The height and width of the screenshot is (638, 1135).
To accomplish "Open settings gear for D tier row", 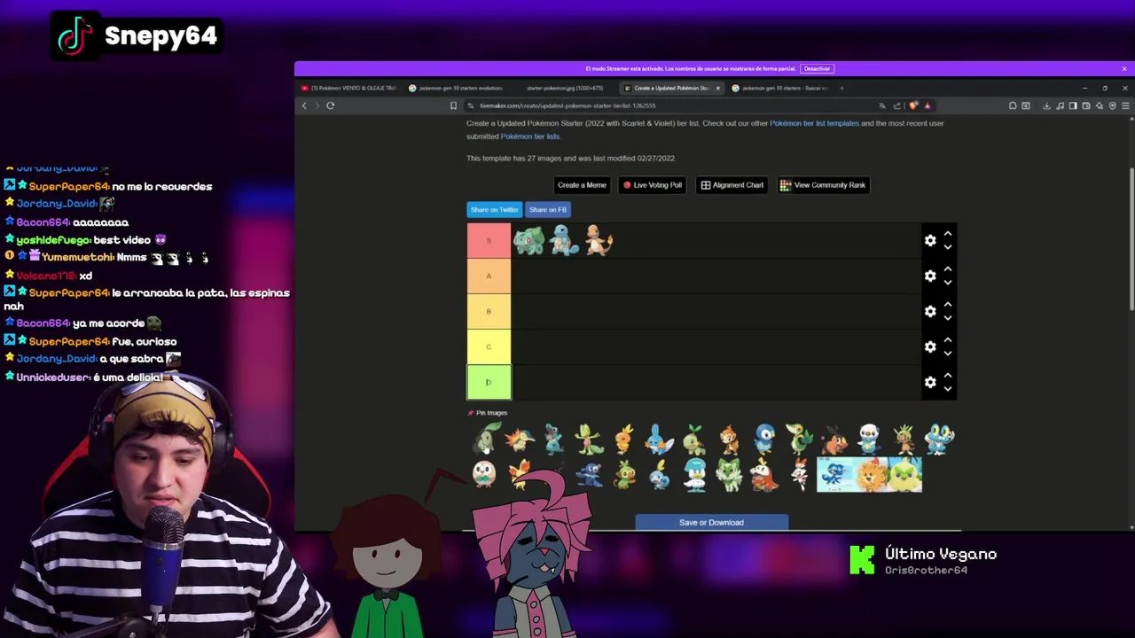I will point(930,382).
